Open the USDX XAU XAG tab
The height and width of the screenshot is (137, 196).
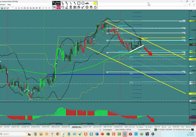pyautogui.click(x=129, y=127)
